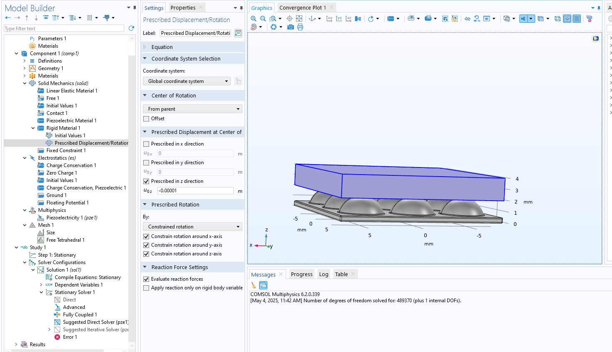
Task: Click the u0z displacement value field
Action: 195,191
